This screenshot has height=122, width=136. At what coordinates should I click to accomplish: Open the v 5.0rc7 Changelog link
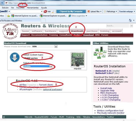click(110, 100)
